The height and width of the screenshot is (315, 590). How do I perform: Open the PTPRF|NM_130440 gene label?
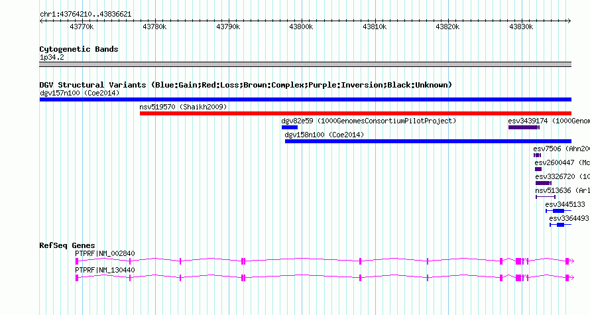tap(105, 270)
